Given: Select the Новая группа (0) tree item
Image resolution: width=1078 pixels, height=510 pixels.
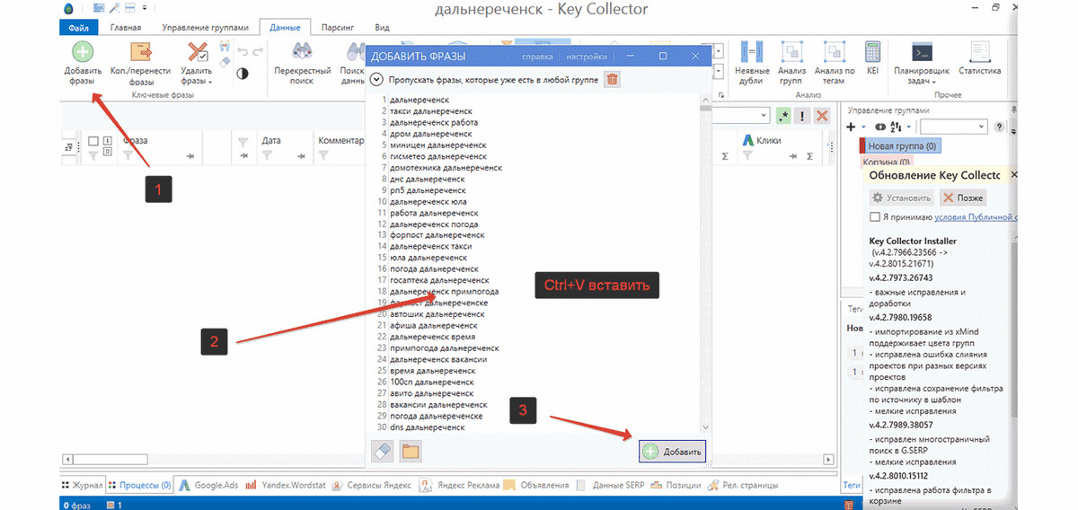Looking at the screenshot, I should pyautogui.click(x=902, y=145).
